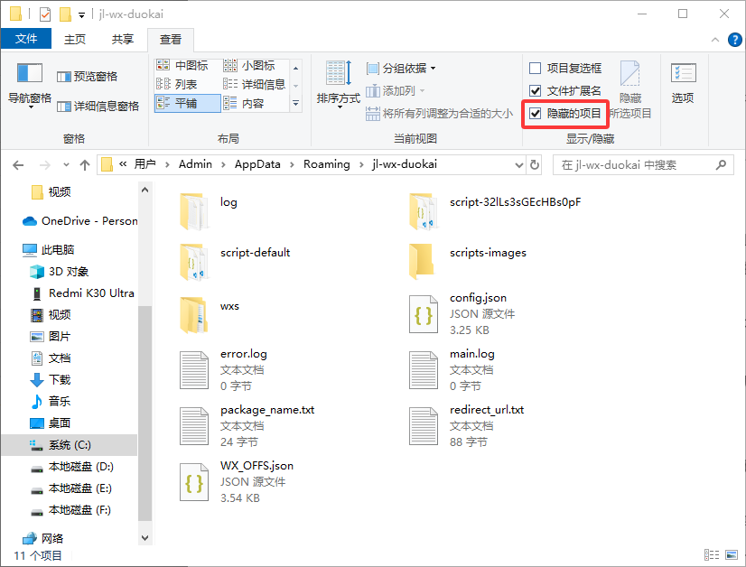Viewport: 746px width, 567px height.
Task: Select Tiles (平铺) layout
Action: 188,103
